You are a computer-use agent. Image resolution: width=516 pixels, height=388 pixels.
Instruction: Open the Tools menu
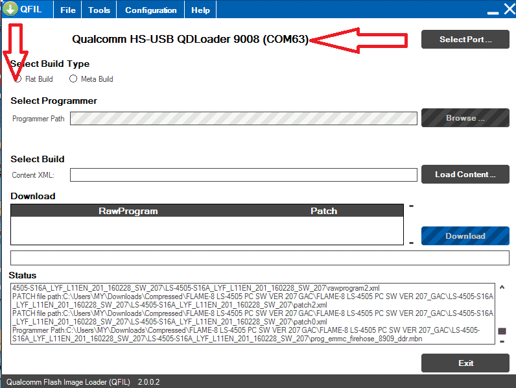99,10
